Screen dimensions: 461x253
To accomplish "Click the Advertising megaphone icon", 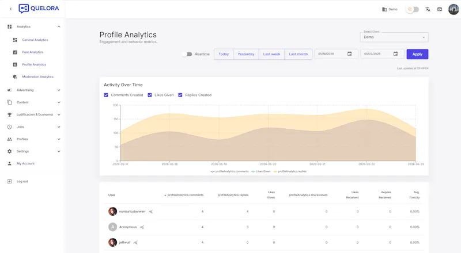I will [x=9, y=90].
